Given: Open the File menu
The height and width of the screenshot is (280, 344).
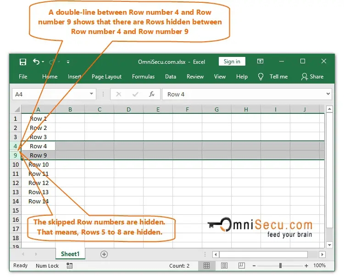Looking at the screenshot, I should (23, 77).
